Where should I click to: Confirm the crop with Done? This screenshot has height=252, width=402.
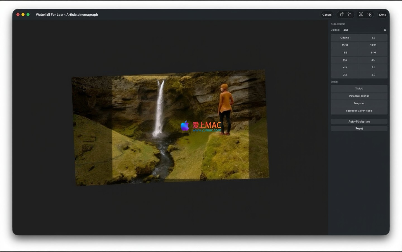[x=382, y=15]
